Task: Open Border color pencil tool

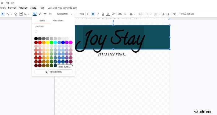Action: [40, 14]
